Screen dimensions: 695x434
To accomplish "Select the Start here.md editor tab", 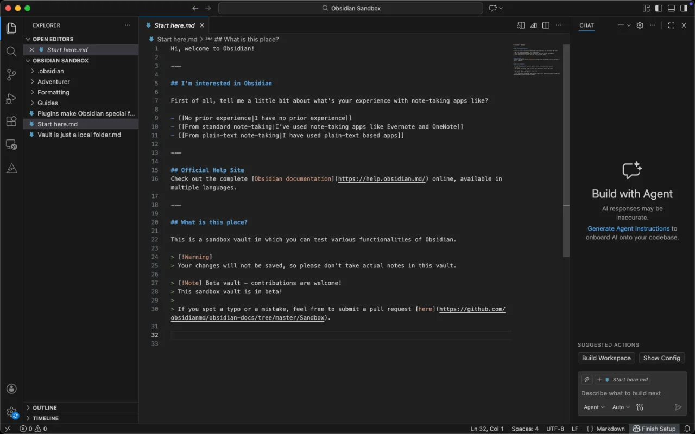I will (x=174, y=25).
